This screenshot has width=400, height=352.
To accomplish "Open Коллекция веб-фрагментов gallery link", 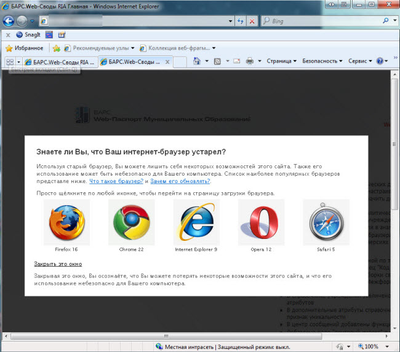I will (x=178, y=48).
